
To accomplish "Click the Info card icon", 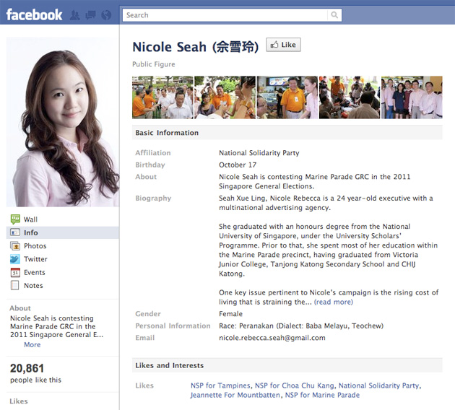I will click(x=15, y=232).
